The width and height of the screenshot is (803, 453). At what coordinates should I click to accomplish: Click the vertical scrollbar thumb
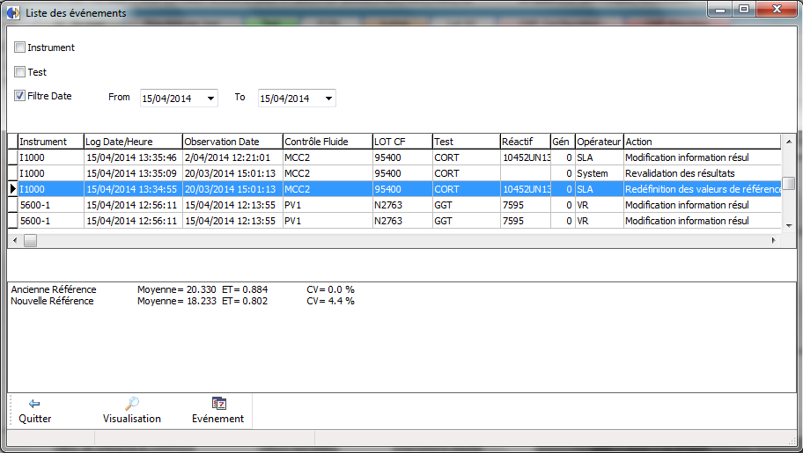coord(789,183)
